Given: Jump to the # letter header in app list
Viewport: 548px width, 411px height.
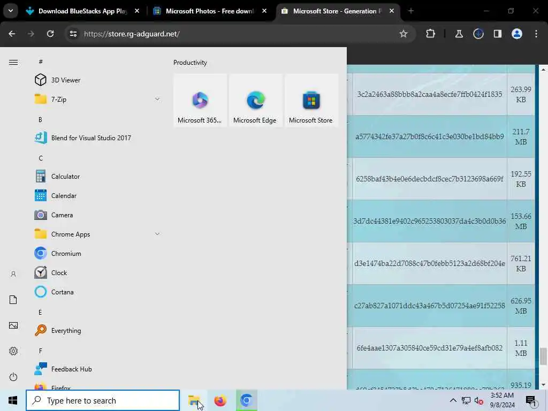Looking at the screenshot, I should click(x=41, y=62).
